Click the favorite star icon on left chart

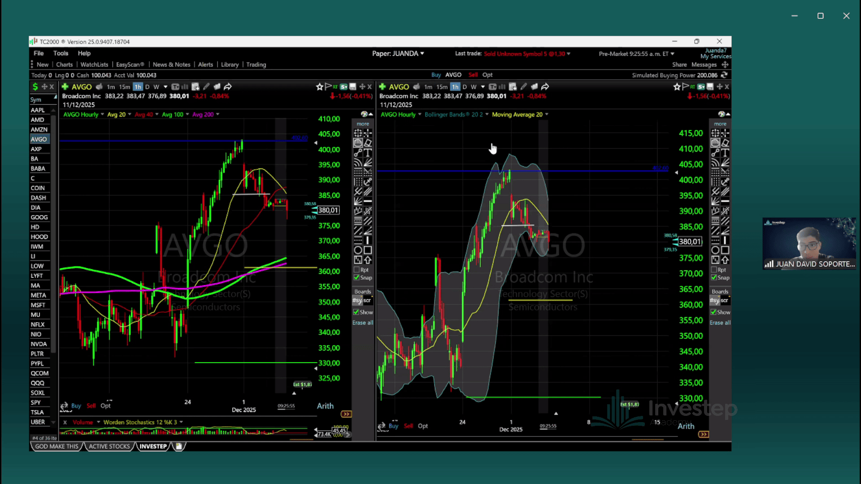pyautogui.click(x=319, y=86)
